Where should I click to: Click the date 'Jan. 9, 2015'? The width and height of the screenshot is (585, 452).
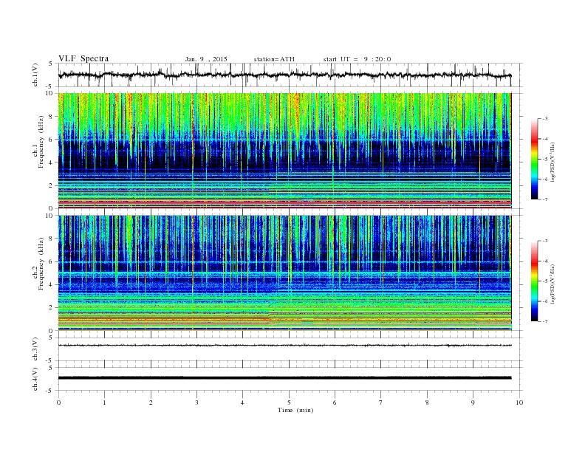pos(206,59)
